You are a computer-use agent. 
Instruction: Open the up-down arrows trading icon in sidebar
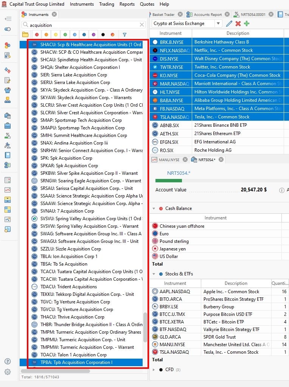8,70
